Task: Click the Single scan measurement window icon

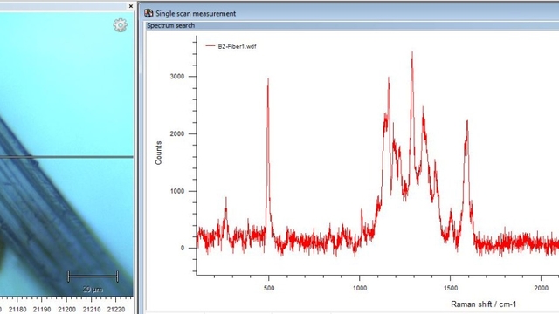Action: tap(148, 13)
